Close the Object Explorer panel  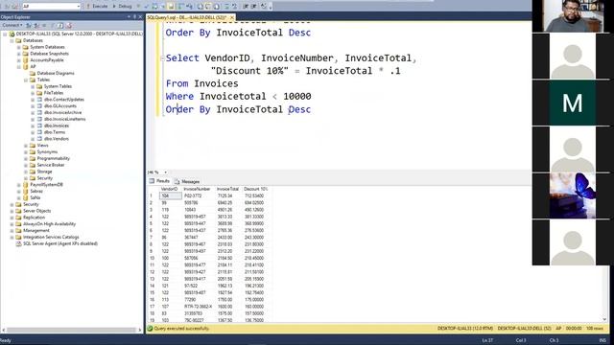(x=140, y=17)
